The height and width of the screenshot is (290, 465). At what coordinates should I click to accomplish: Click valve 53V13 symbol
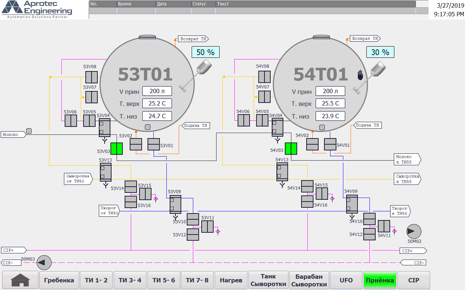click(x=105, y=172)
